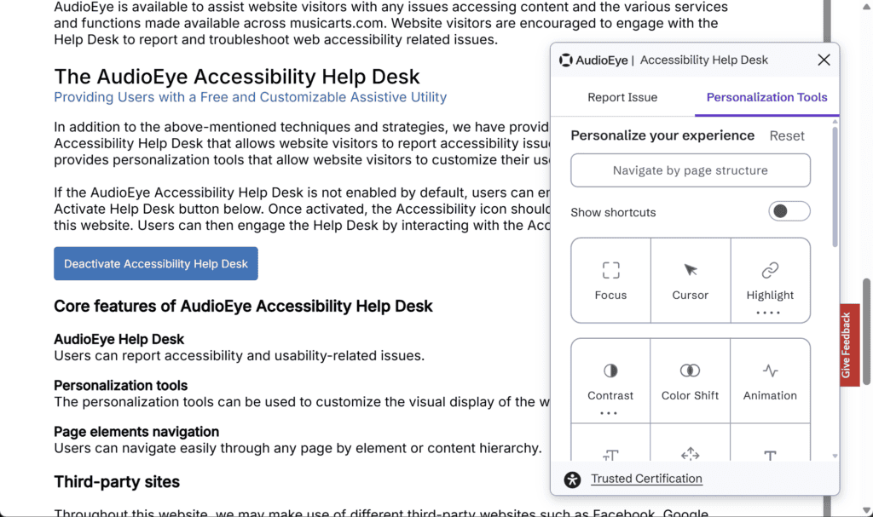Enable the Show shortcuts toggle
Image resolution: width=873 pixels, height=517 pixels.
[x=789, y=211]
